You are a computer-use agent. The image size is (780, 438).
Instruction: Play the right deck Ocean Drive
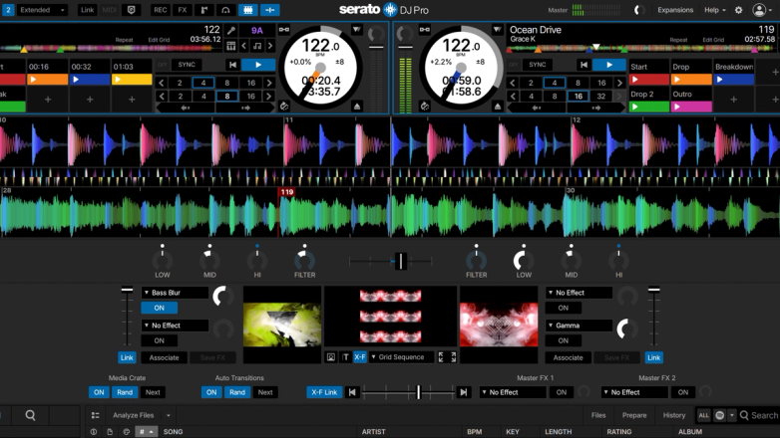coord(609,65)
